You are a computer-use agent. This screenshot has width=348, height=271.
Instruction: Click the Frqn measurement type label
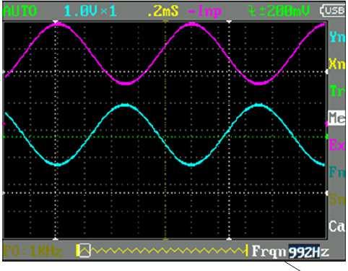tap(269, 251)
